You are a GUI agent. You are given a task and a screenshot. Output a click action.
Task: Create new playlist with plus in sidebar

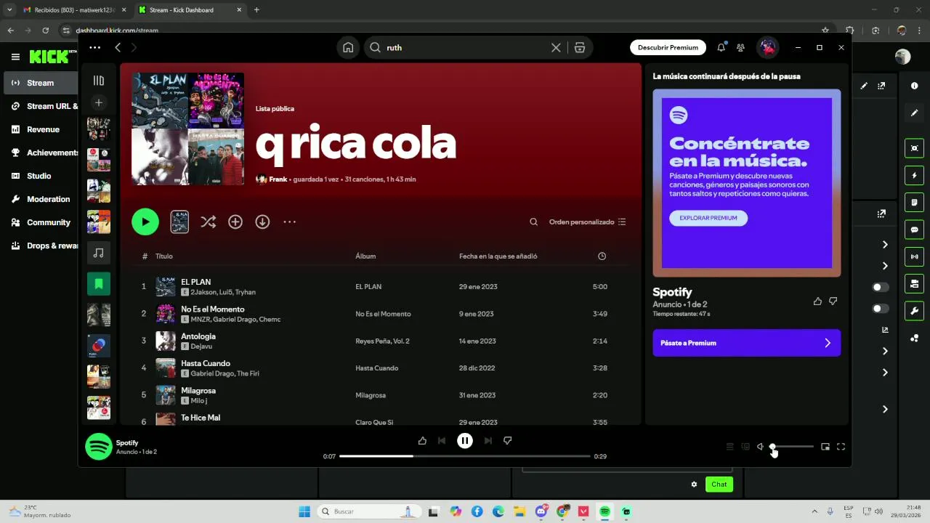tap(99, 102)
